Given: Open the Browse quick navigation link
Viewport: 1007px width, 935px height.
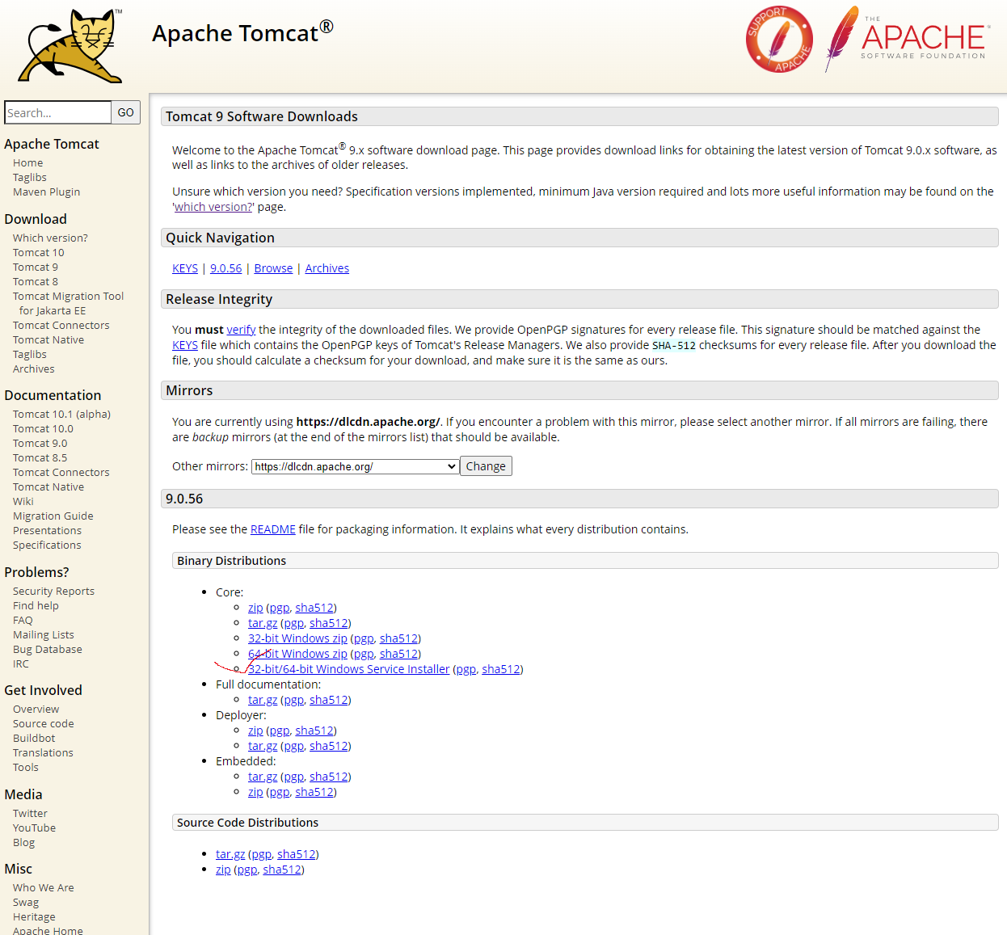Looking at the screenshot, I should click(273, 268).
